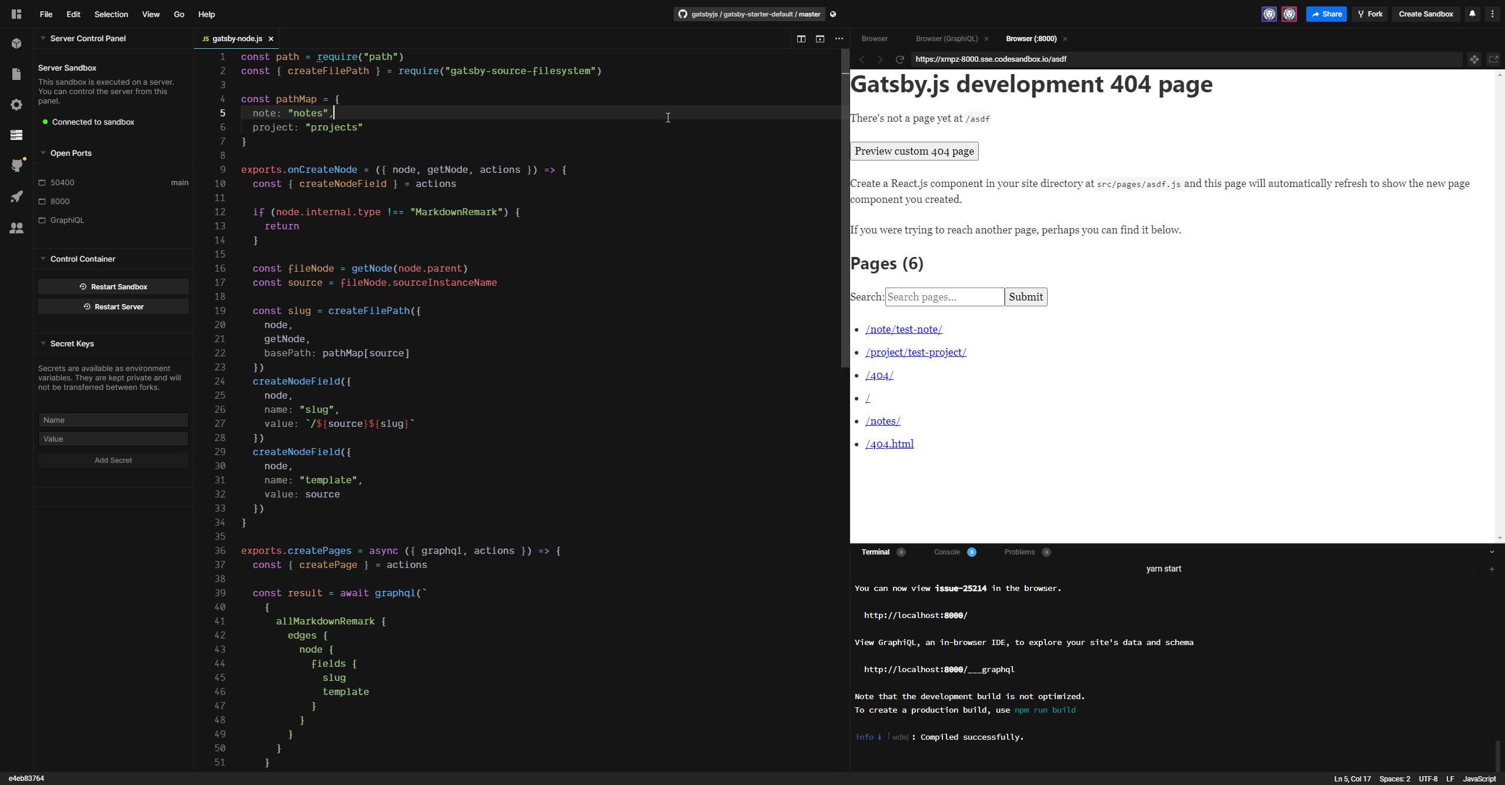Fork the sandbox

(1369, 14)
